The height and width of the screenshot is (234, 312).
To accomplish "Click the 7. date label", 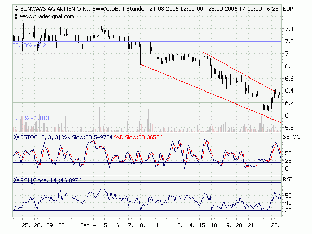I will coord(131,225).
